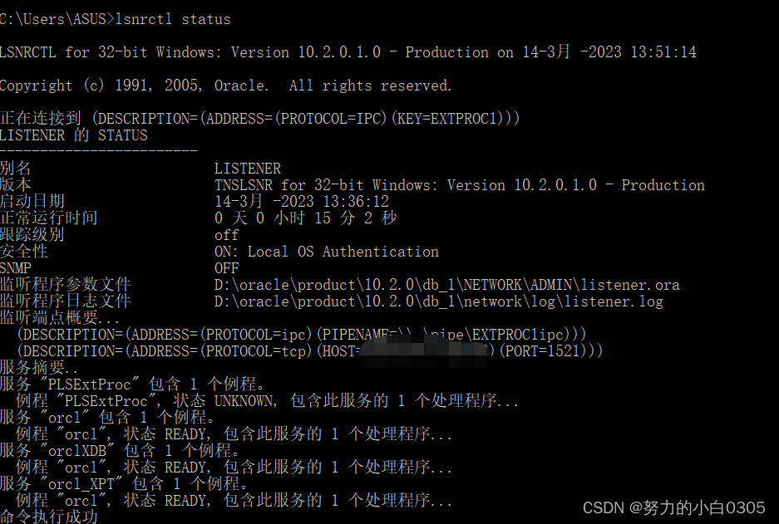Click the SNMP value 'OFF'

(x=226, y=268)
